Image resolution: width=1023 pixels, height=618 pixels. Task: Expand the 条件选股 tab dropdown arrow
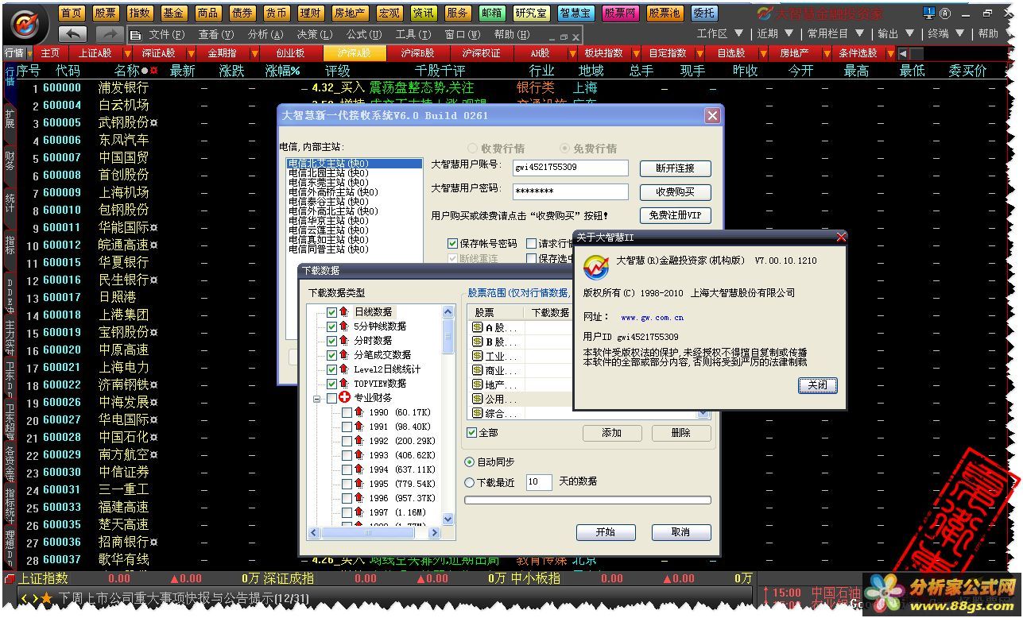click(890, 53)
